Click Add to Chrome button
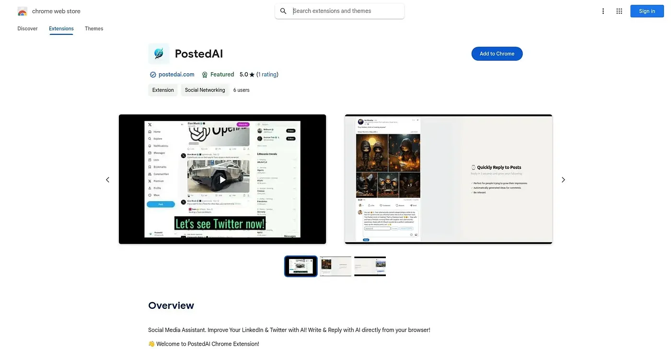671x349 pixels. (497, 54)
